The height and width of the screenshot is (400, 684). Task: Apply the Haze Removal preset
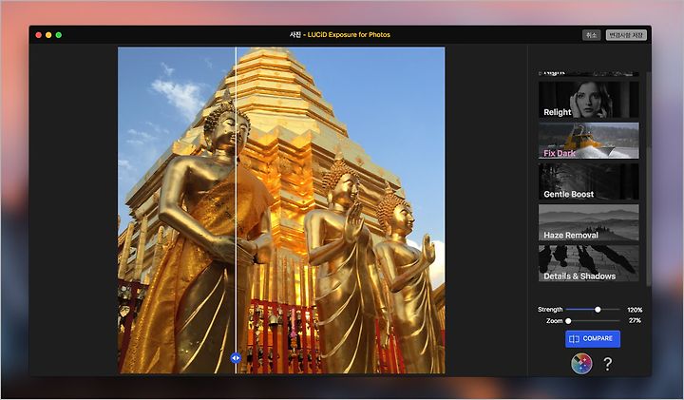588,222
